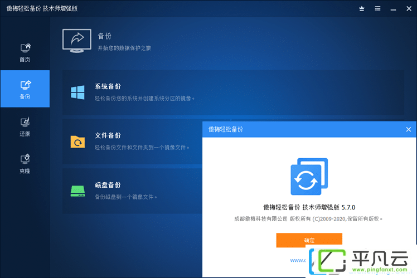Viewport: 417px width, 278px height.
Task: Click the 轻松备份您的系统 description text
Action: click(145, 99)
